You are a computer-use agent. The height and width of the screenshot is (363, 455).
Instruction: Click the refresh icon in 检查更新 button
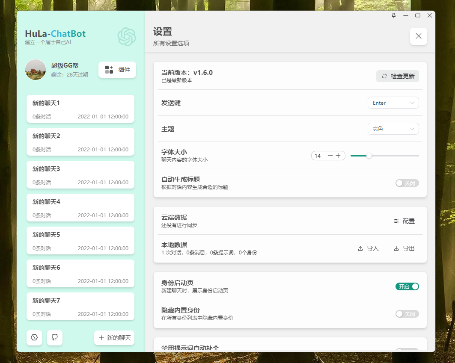[x=384, y=76]
